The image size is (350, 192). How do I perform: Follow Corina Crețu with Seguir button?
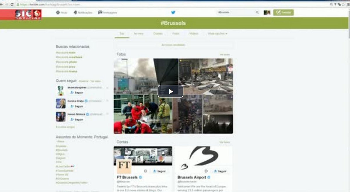[77, 106]
